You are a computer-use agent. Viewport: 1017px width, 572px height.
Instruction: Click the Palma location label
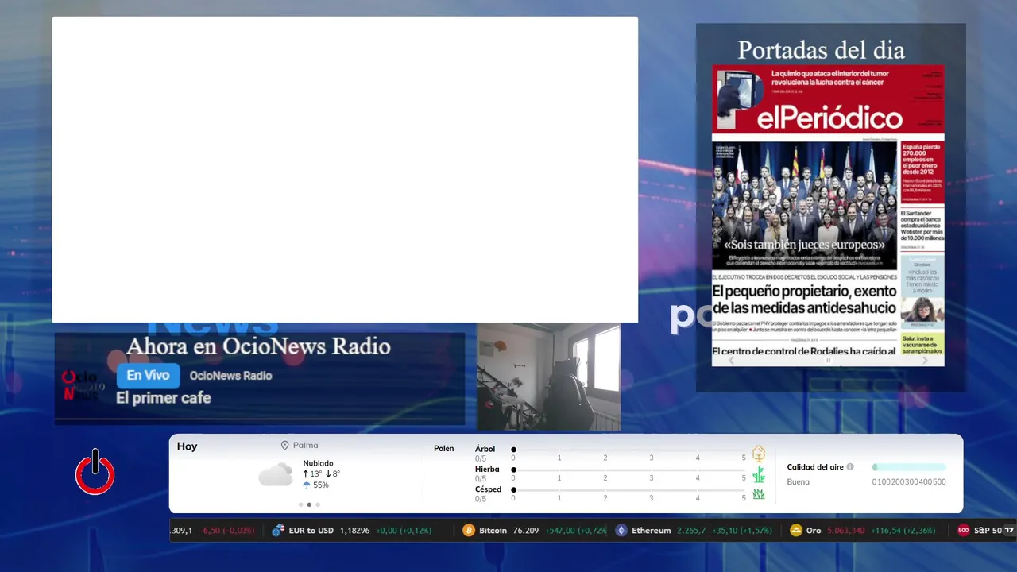pos(305,446)
